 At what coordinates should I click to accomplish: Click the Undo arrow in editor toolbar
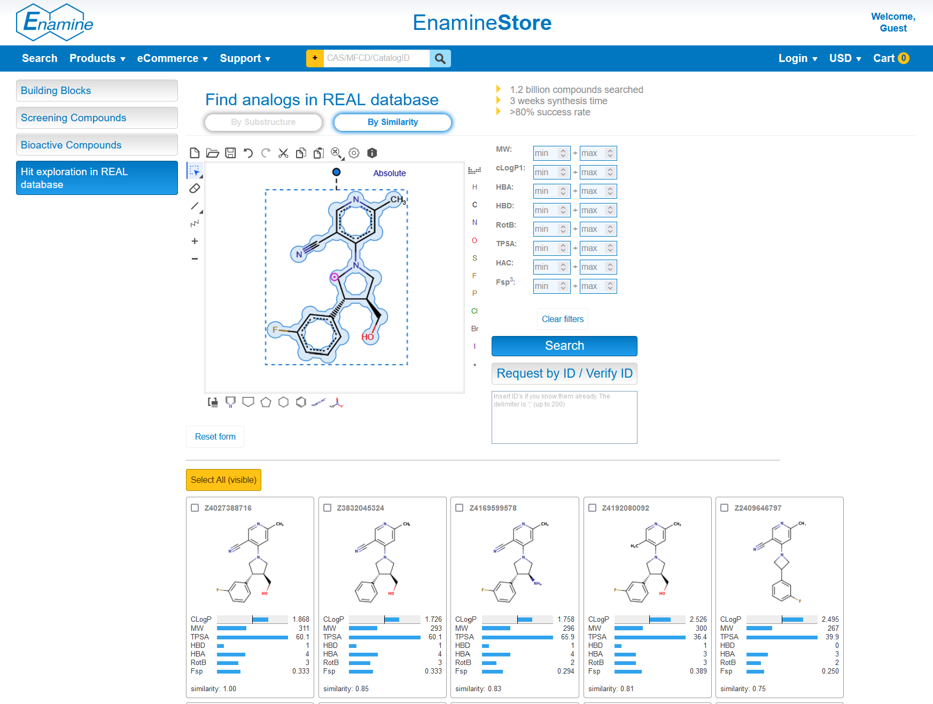click(248, 153)
